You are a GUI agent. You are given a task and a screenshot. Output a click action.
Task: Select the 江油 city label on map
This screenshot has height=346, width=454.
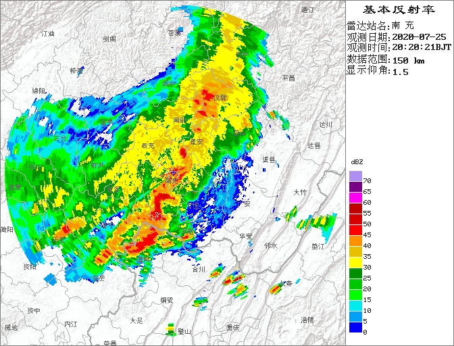tap(47, 33)
